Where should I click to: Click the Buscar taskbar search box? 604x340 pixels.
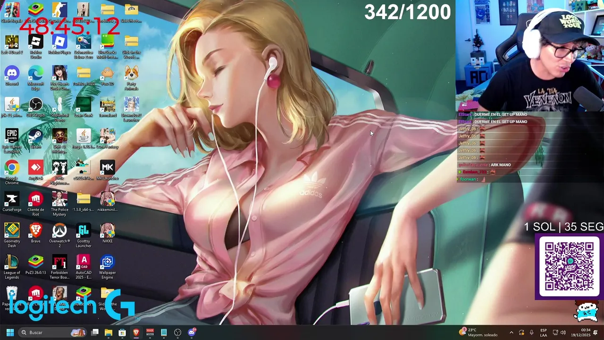click(52, 332)
